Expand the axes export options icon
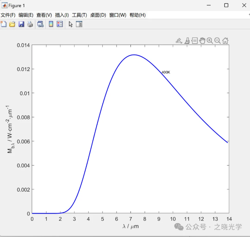 [x=179, y=41]
